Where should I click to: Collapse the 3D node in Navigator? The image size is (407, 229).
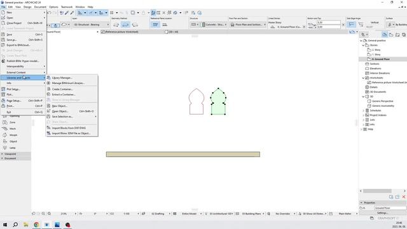[x=363, y=97]
